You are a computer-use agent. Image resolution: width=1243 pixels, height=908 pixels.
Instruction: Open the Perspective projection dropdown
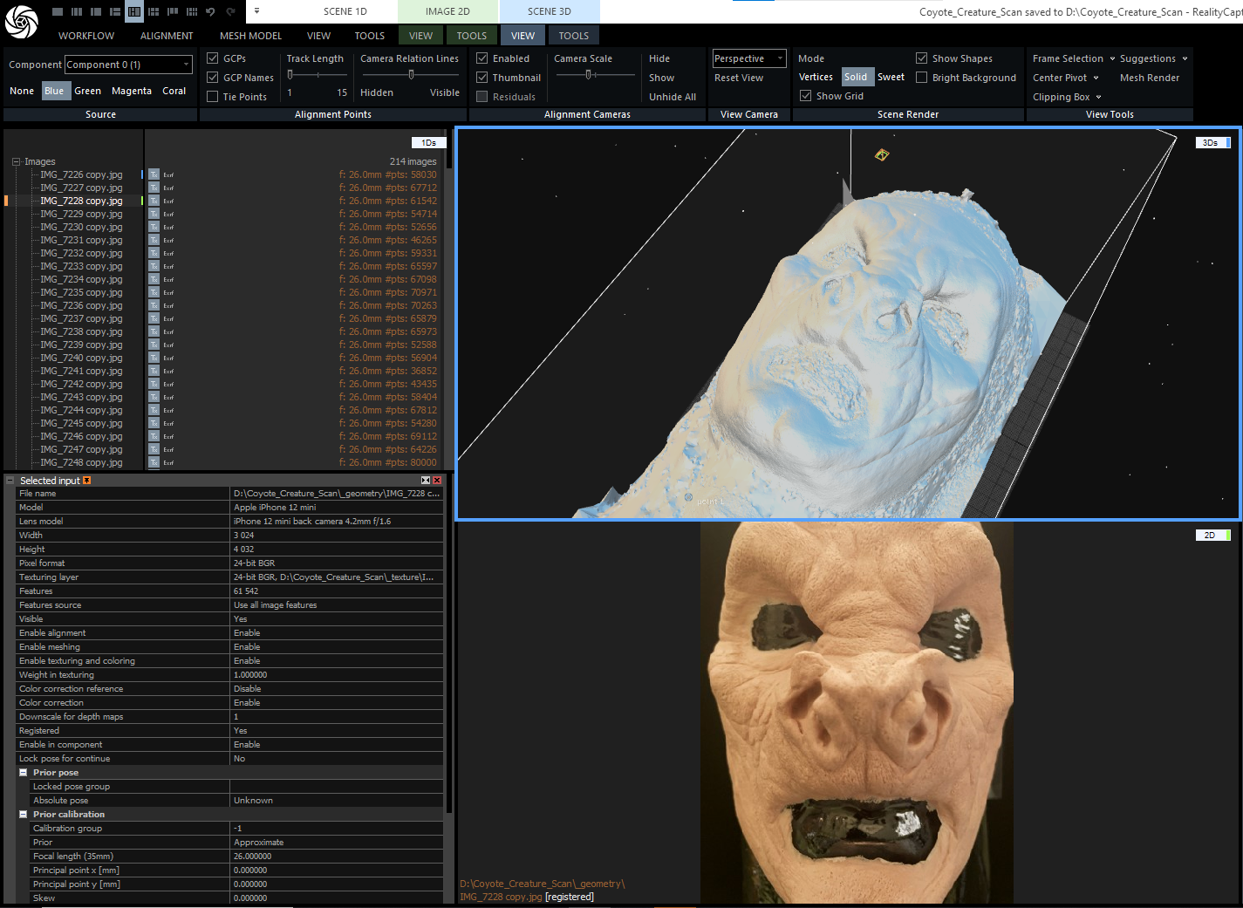coord(748,58)
